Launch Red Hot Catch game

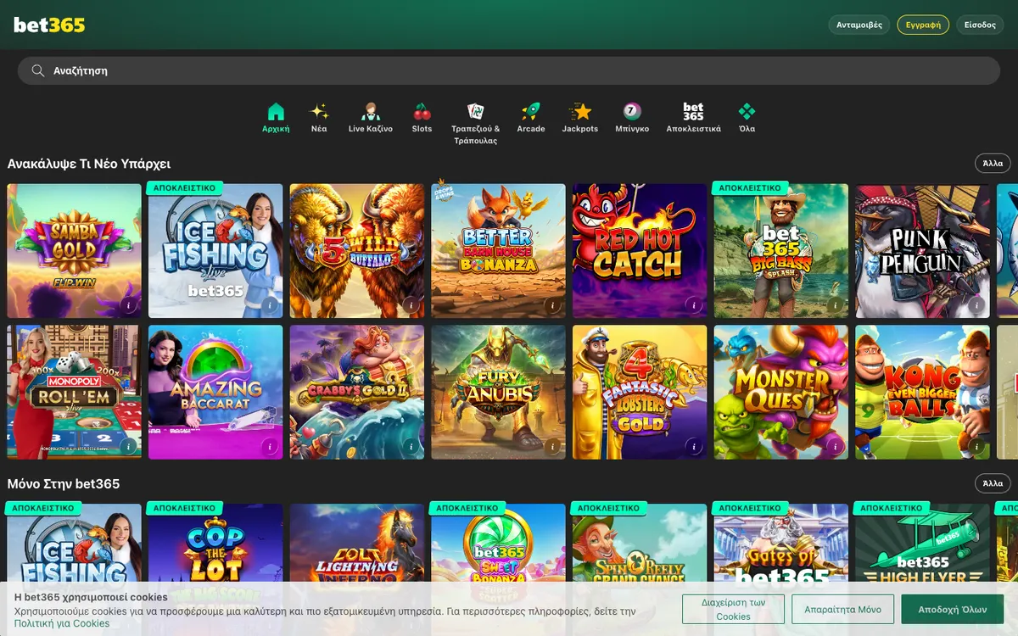click(x=640, y=251)
